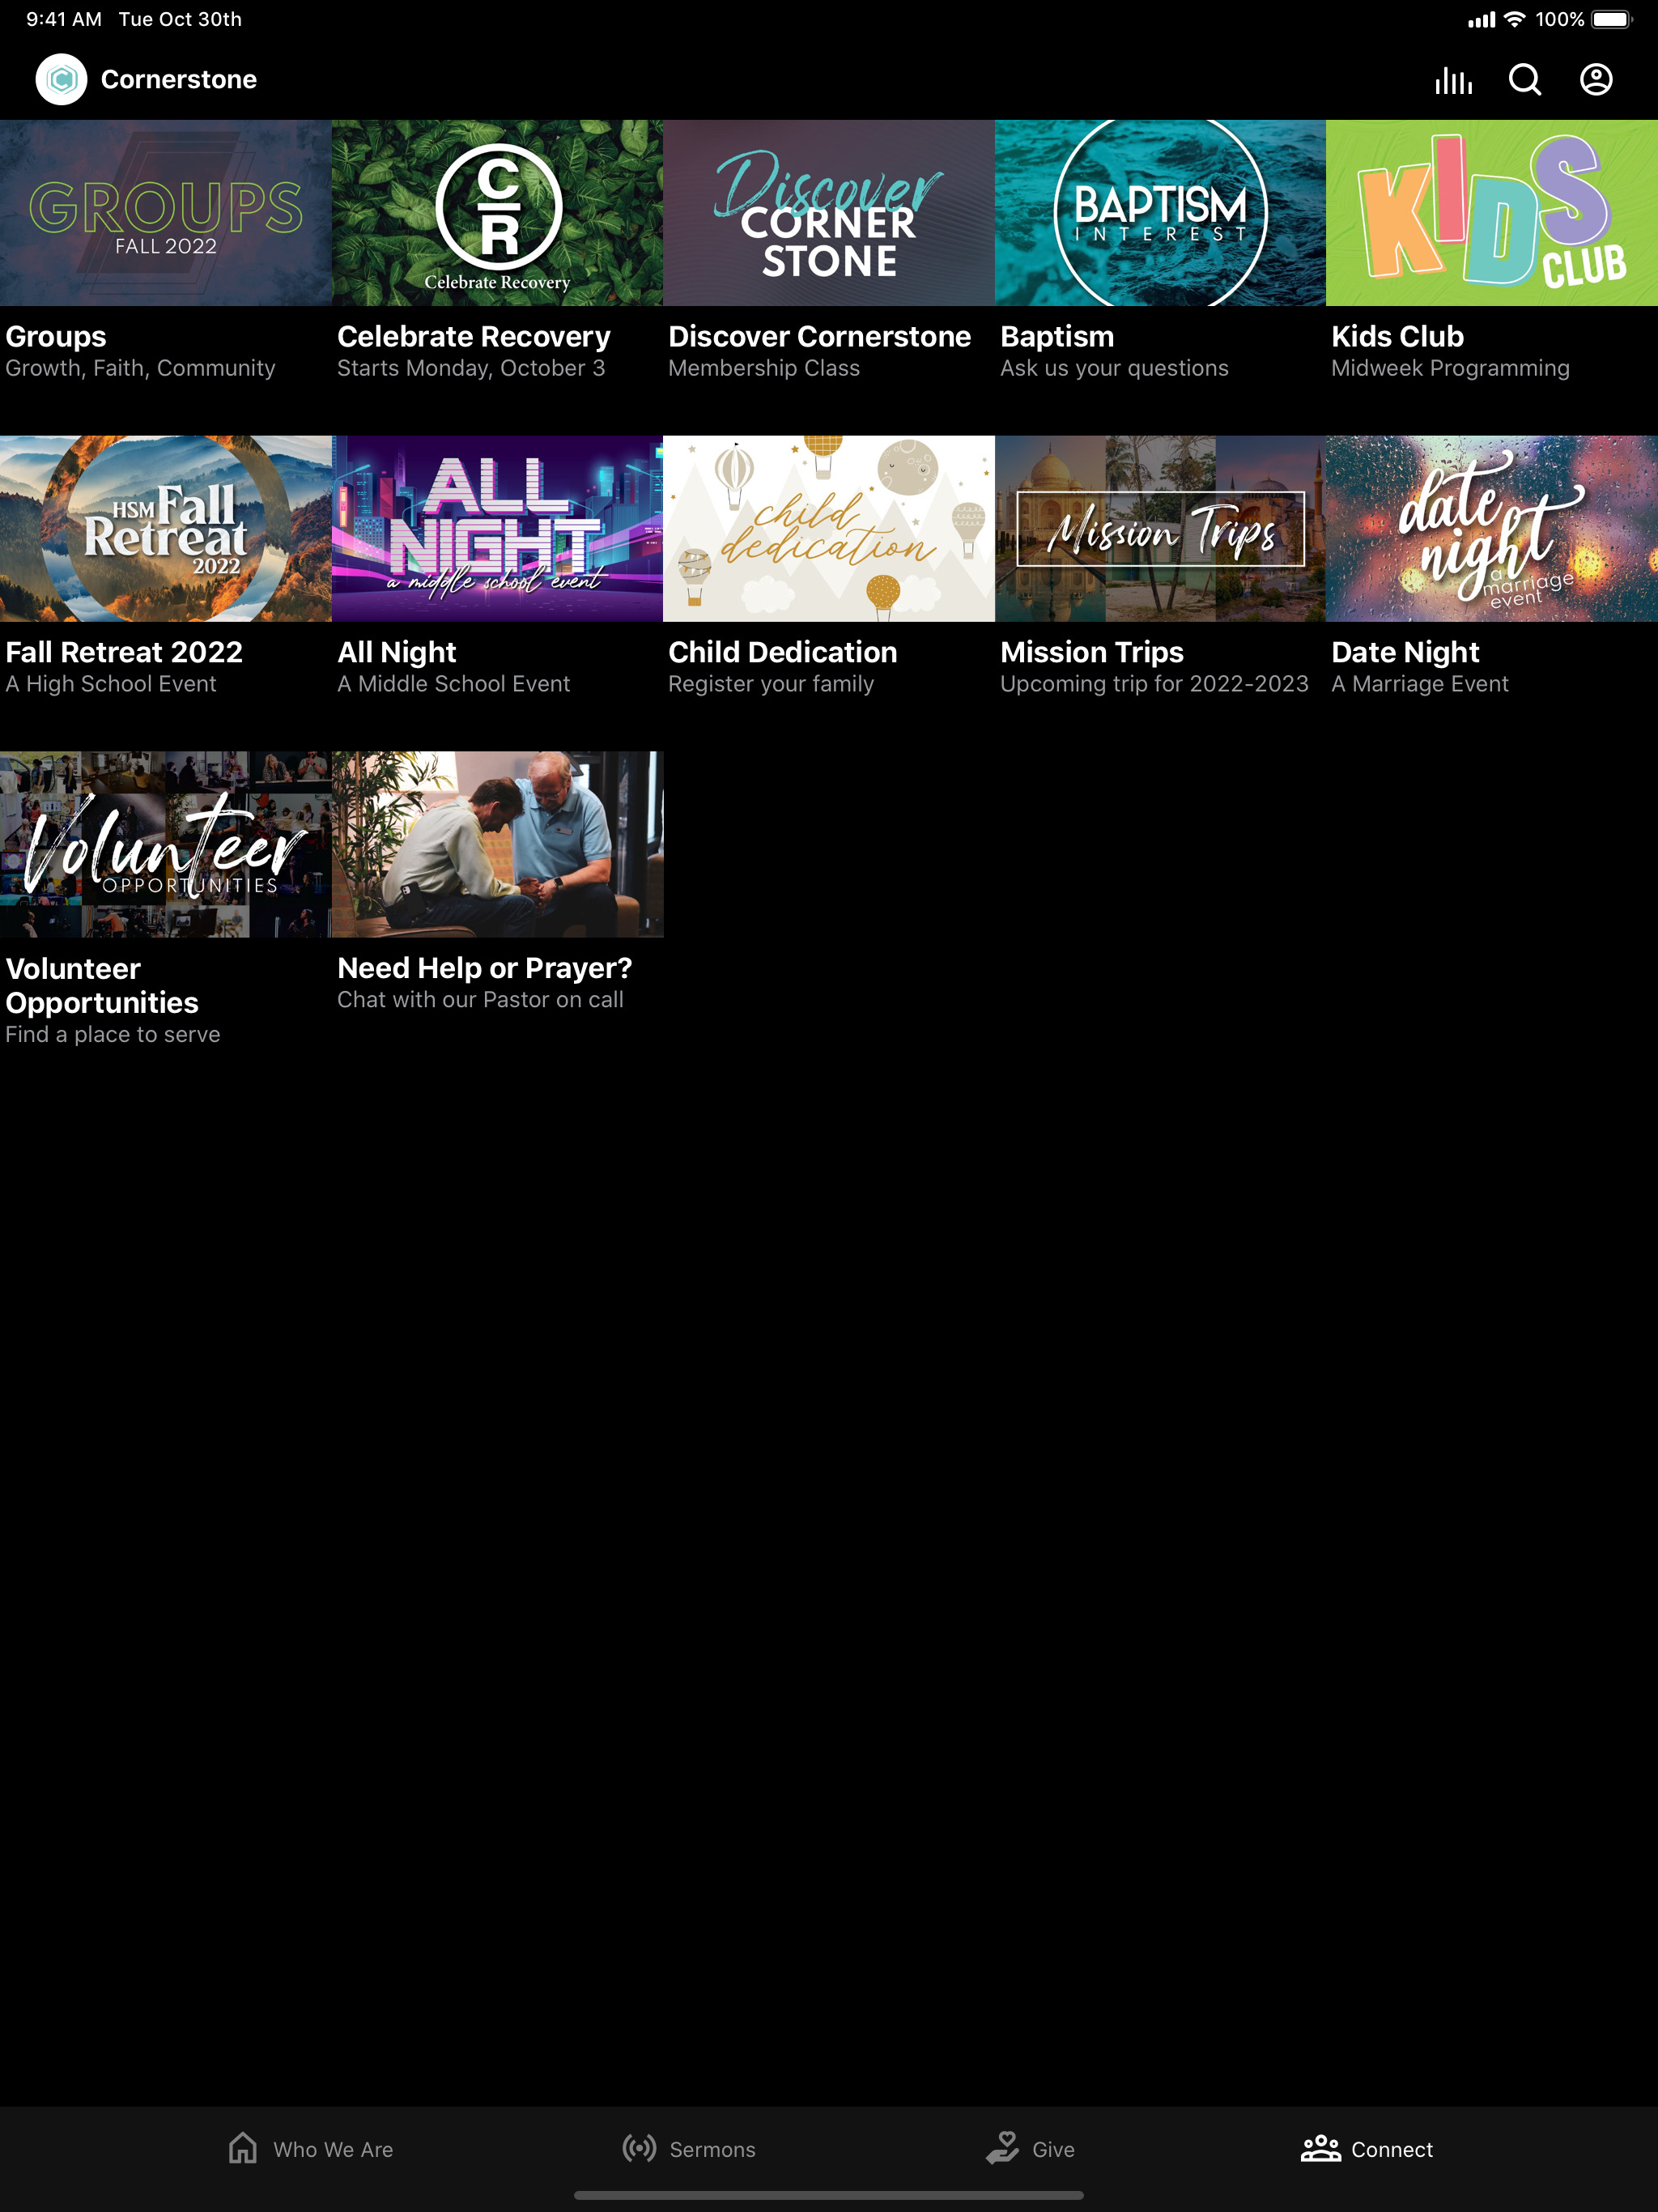
Task: Open the HSM Fall Retreat thumbnail
Action: [x=166, y=529]
